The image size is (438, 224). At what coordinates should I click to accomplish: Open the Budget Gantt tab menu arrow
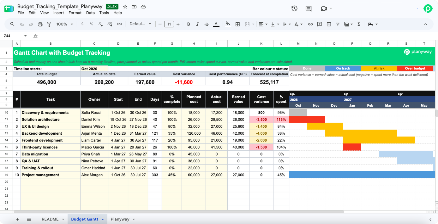(x=103, y=219)
